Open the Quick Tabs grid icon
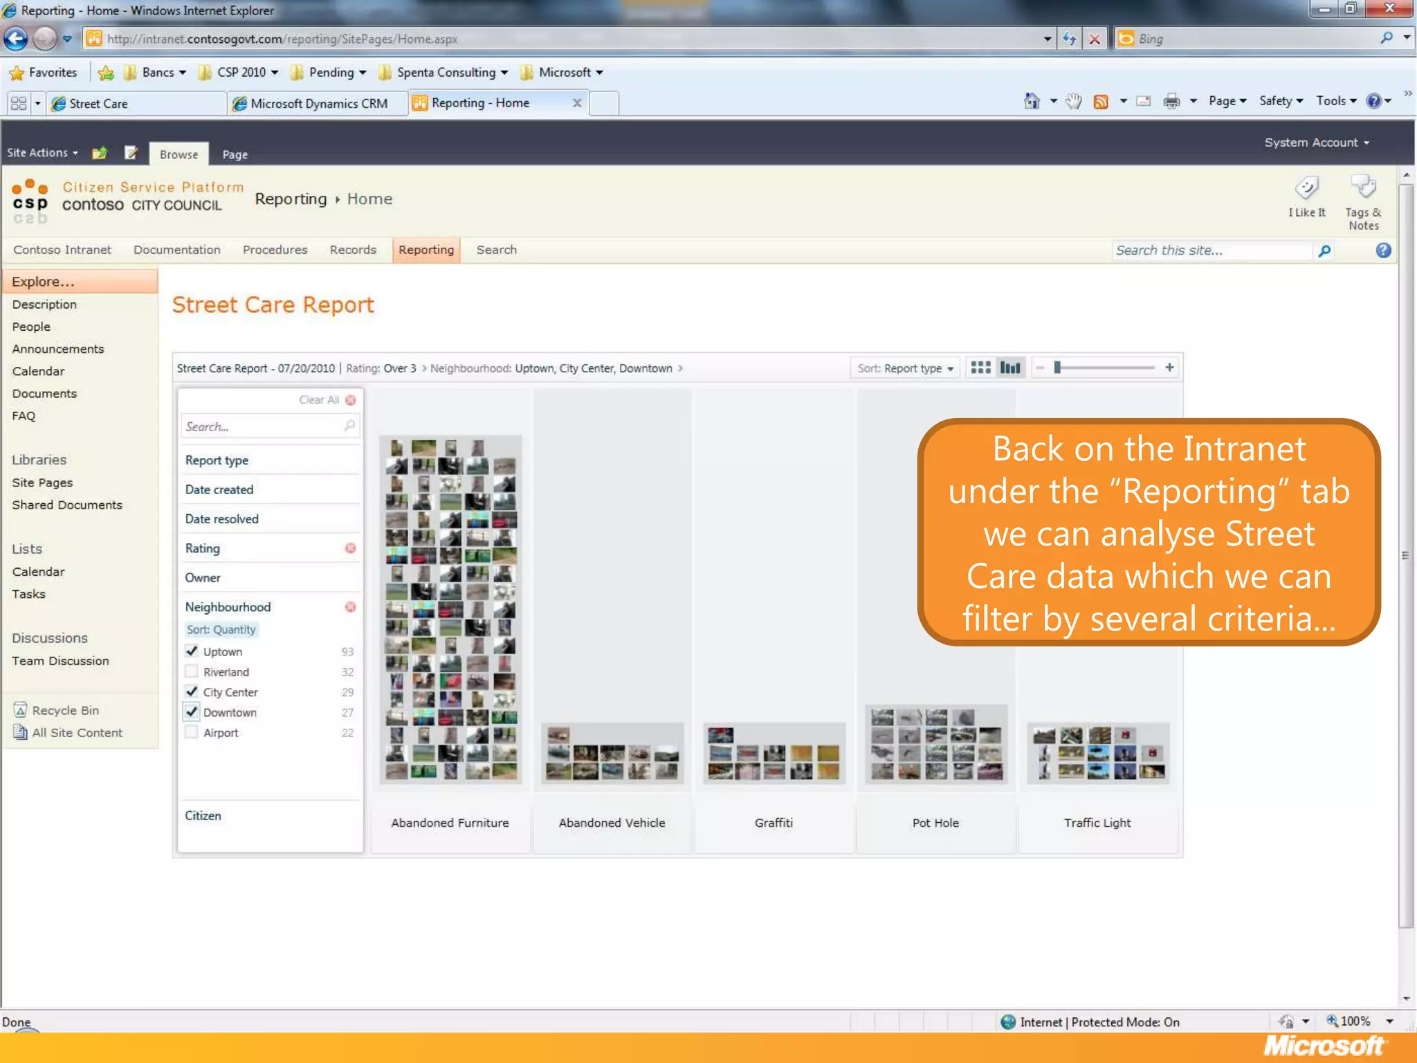The image size is (1417, 1063). click(19, 104)
